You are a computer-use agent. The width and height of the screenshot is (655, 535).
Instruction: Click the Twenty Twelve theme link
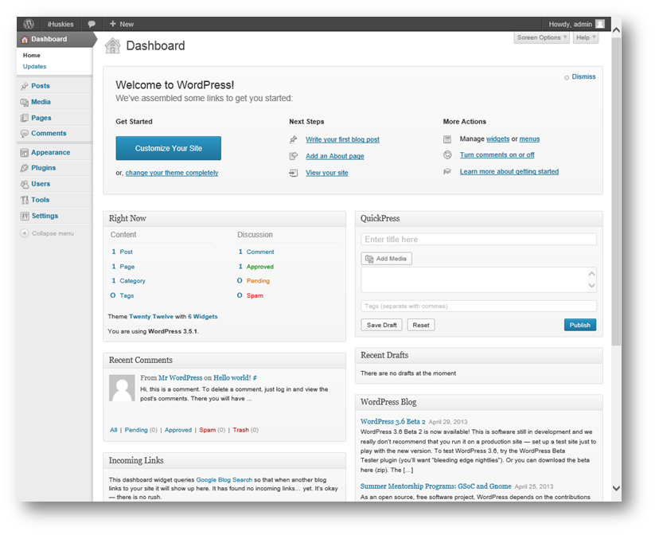click(x=151, y=316)
